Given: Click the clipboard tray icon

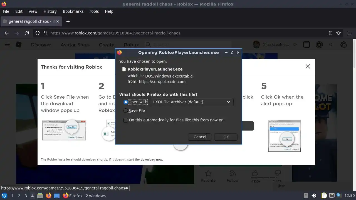Looking at the screenshot, I should coord(324,196).
